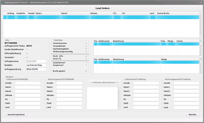Click scroll-up arrow of the address memo box
Viewport: 204px width, 123px height.
[119, 89]
